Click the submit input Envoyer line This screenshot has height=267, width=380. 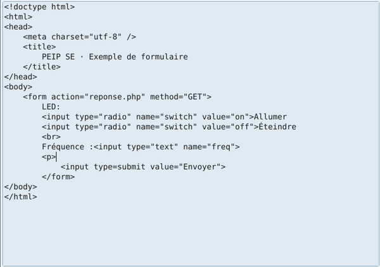(143, 167)
